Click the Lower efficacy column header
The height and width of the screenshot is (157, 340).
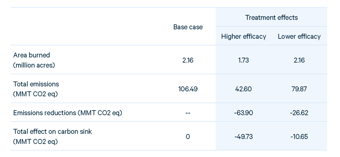[299, 36]
